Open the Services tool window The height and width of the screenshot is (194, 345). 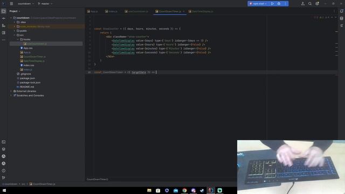(x=4, y=149)
